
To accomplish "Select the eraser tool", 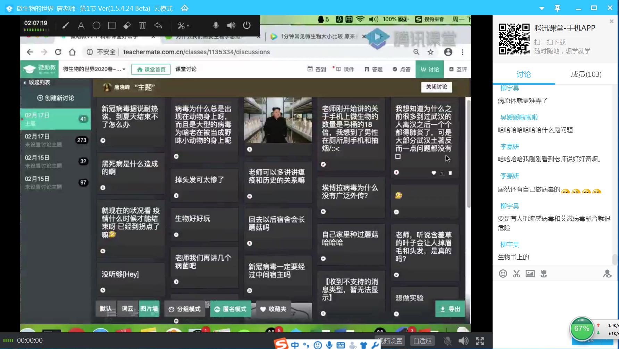I will pos(127,25).
